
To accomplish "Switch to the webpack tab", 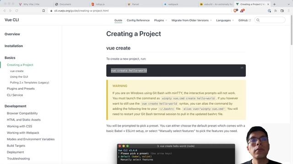I will pyautogui.click(x=171, y=4).
